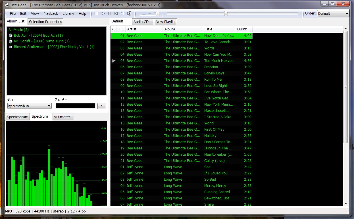
Task: Click the now-playing arrow on track 05
Action: pyautogui.click(x=114, y=61)
